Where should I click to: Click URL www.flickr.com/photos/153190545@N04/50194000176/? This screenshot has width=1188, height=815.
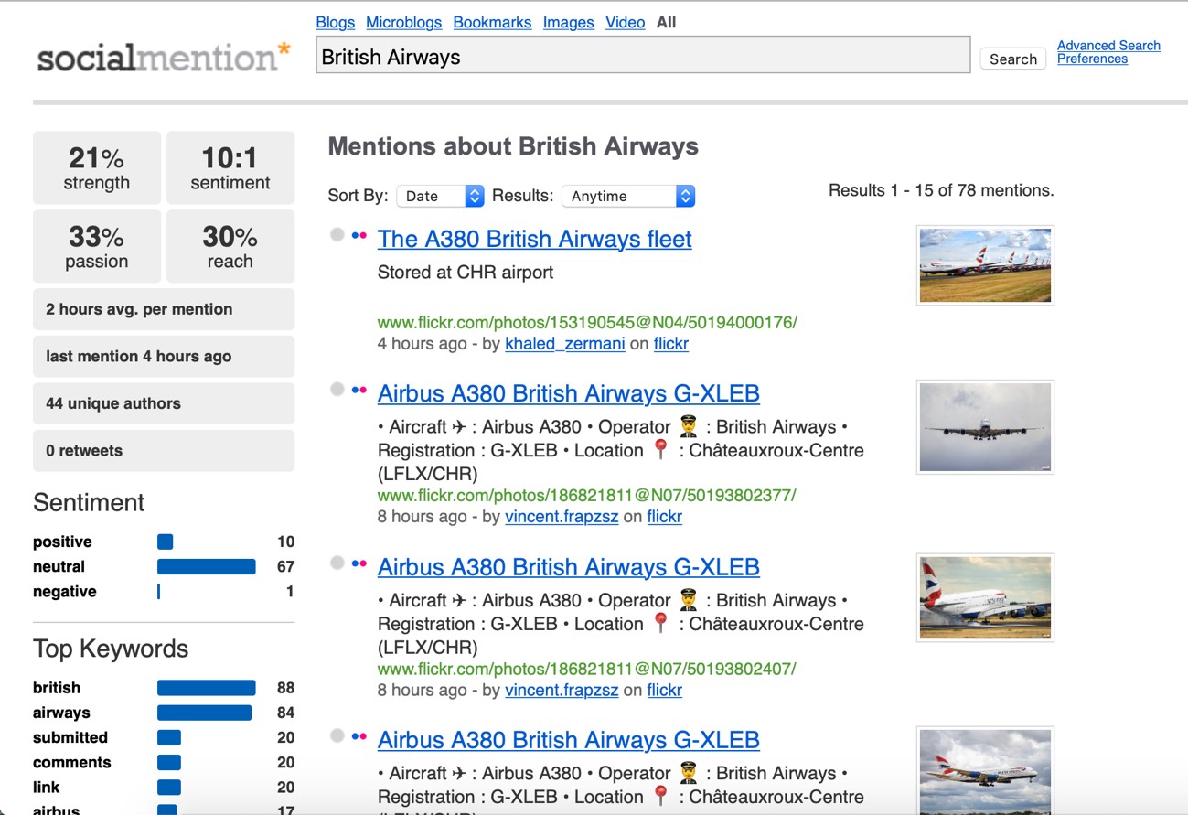coord(587,322)
